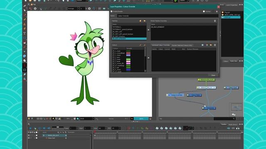Image resolution: width=266 pixels, height=149 pixels.
Task: Click the new palette icon in Palettes section
Action: (140, 21)
